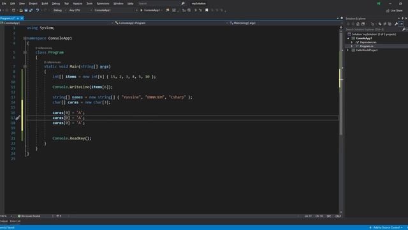Collapse the namespace ConsoleApp1 code block
The width and height of the screenshot is (408, 230).
tap(25, 38)
